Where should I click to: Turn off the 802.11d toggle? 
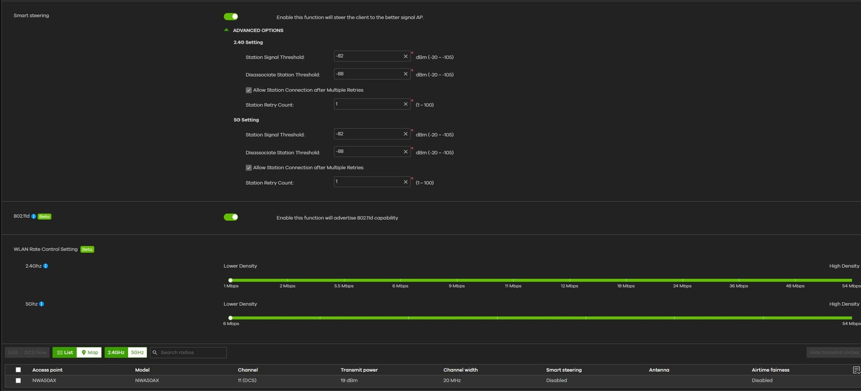[x=231, y=217]
